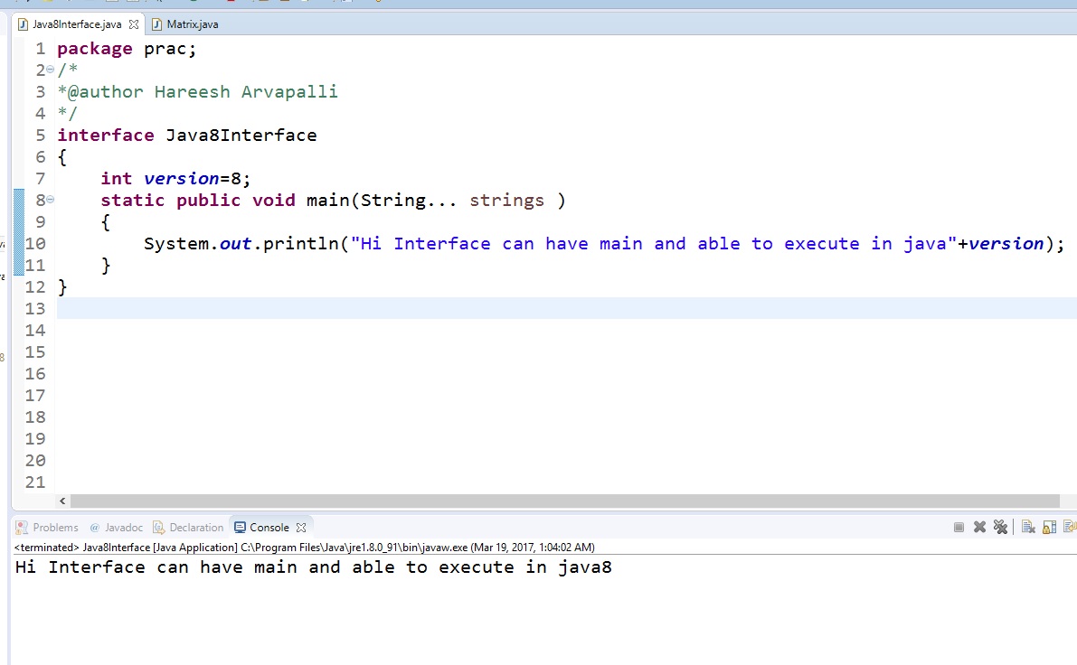
Task: Remove all terminated launches
Action: (x=1000, y=527)
